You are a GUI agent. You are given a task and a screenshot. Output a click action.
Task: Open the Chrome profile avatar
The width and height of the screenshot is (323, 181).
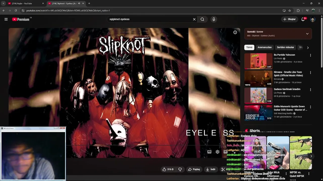click(x=313, y=11)
